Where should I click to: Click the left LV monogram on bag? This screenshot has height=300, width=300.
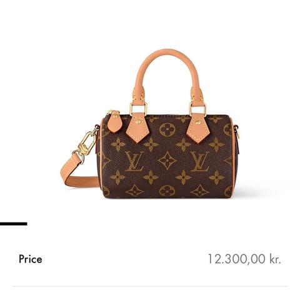134,161
